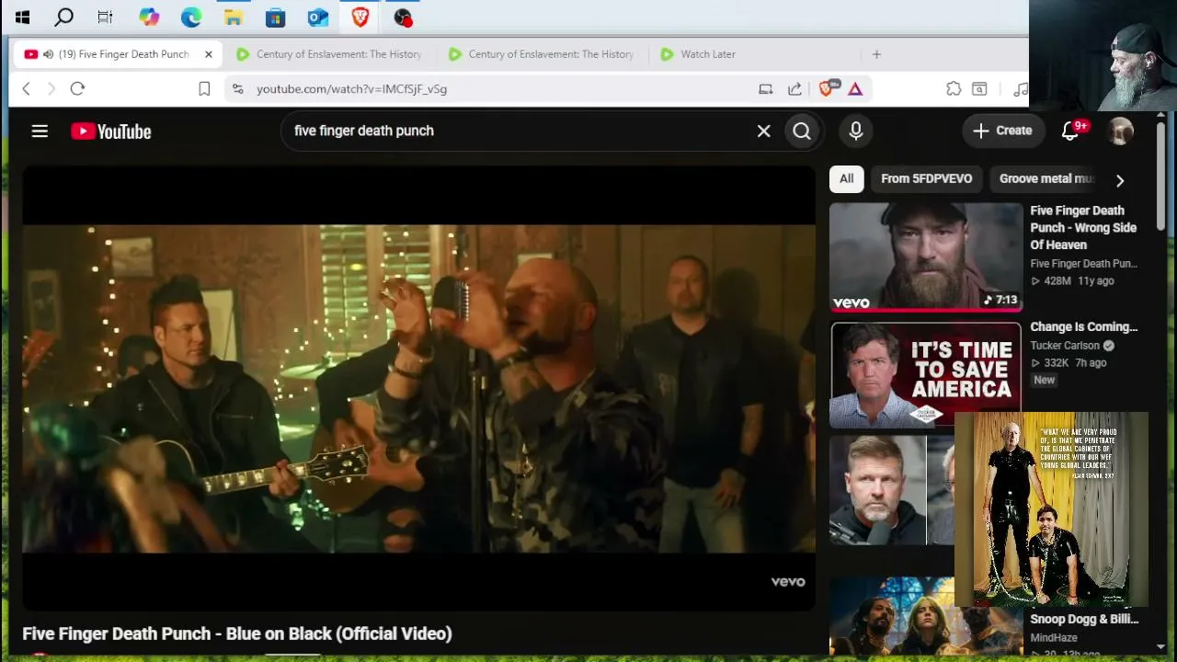Screen dimensions: 1177x662
Task: Play the Wrong Side Of Heaven thumbnail
Action: coord(926,257)
